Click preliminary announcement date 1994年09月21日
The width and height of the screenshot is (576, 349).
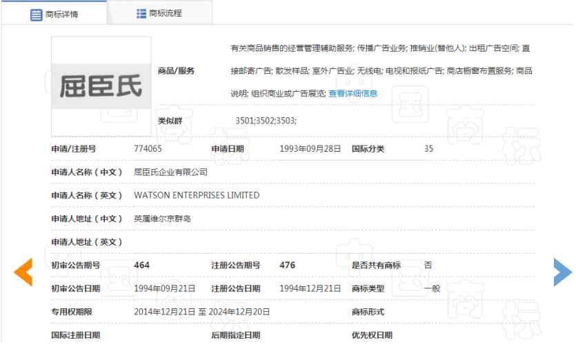coord(164,288)
